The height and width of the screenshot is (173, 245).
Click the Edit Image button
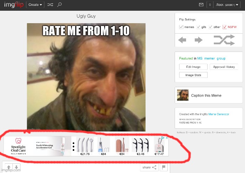pyautogui.click(x=193, y=67)
